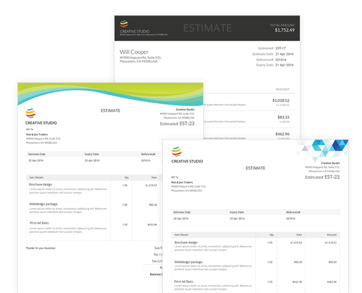Screen dimensions: 362x293
Task: Click the customer name Will Cooper
Action: click(x=134, y=52)
